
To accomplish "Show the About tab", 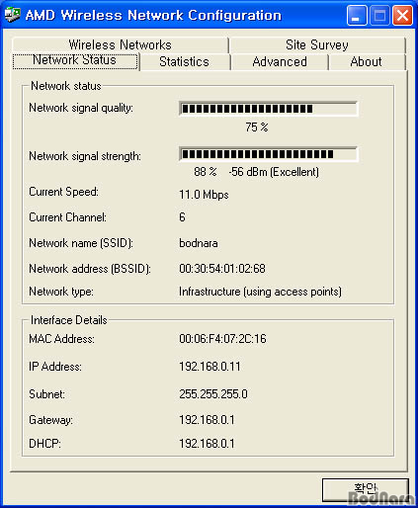I will pyautogui.click(x=367, y=62).
